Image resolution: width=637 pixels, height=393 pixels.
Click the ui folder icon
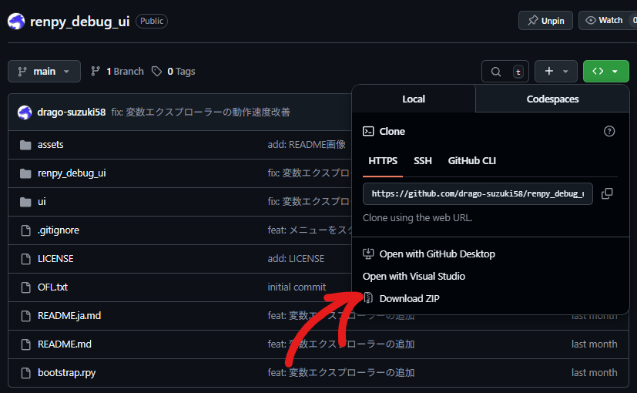pos(25,202)
